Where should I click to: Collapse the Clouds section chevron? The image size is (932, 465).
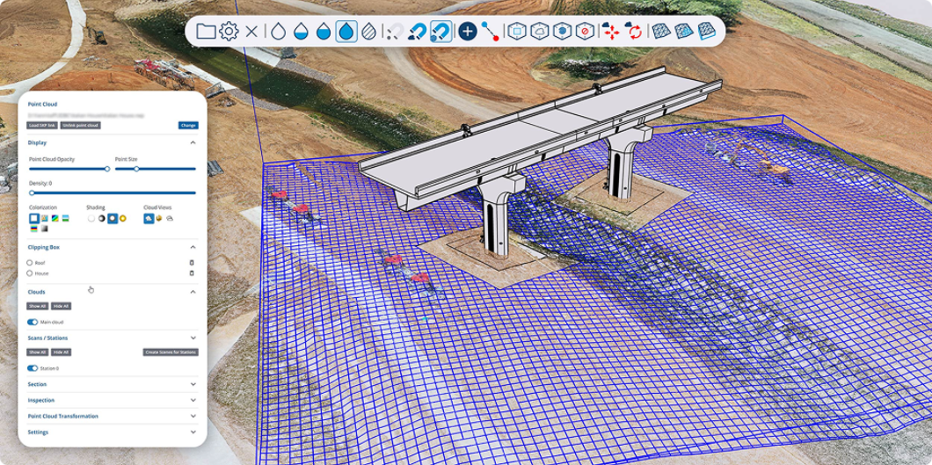pos(193,292)
